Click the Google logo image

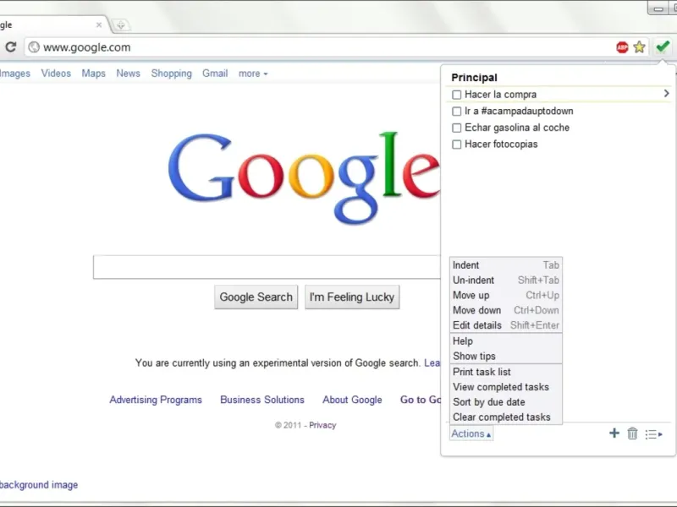tap(305, 178)
